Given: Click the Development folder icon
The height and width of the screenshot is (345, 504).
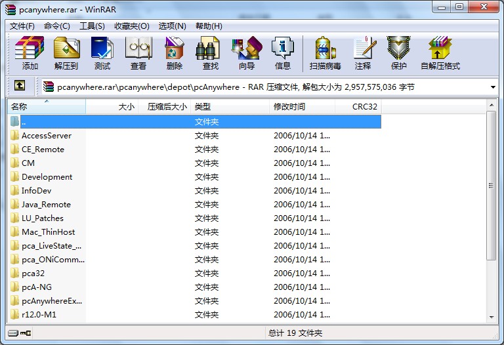Looking at the screenshot, I should coord(15,177).
